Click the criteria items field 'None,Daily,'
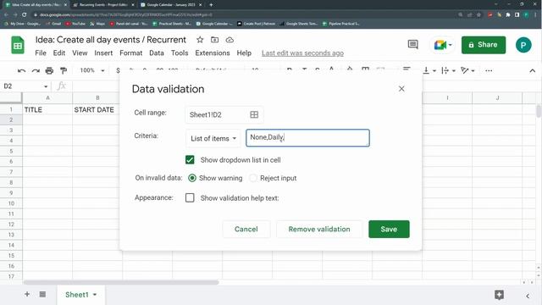This screenshot has height=305, width=542. coord(307,137)
